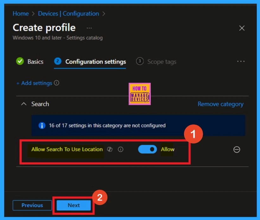Switch to the Scope tags tab

tap(156, 62)
